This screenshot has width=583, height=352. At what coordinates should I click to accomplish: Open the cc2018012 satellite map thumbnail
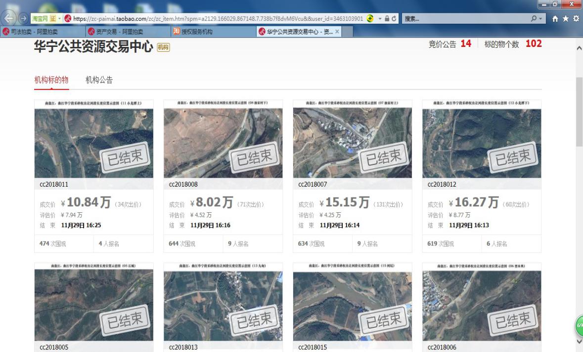coord(482,139)
